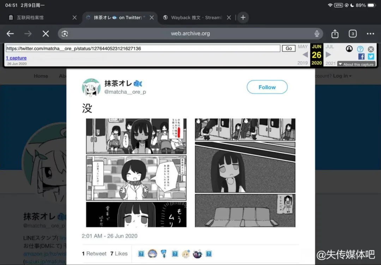Viewport: 381px width, 265px height.
Task: Open the tab switcher showing 3 tabs
Action: (x=352, y=34)
